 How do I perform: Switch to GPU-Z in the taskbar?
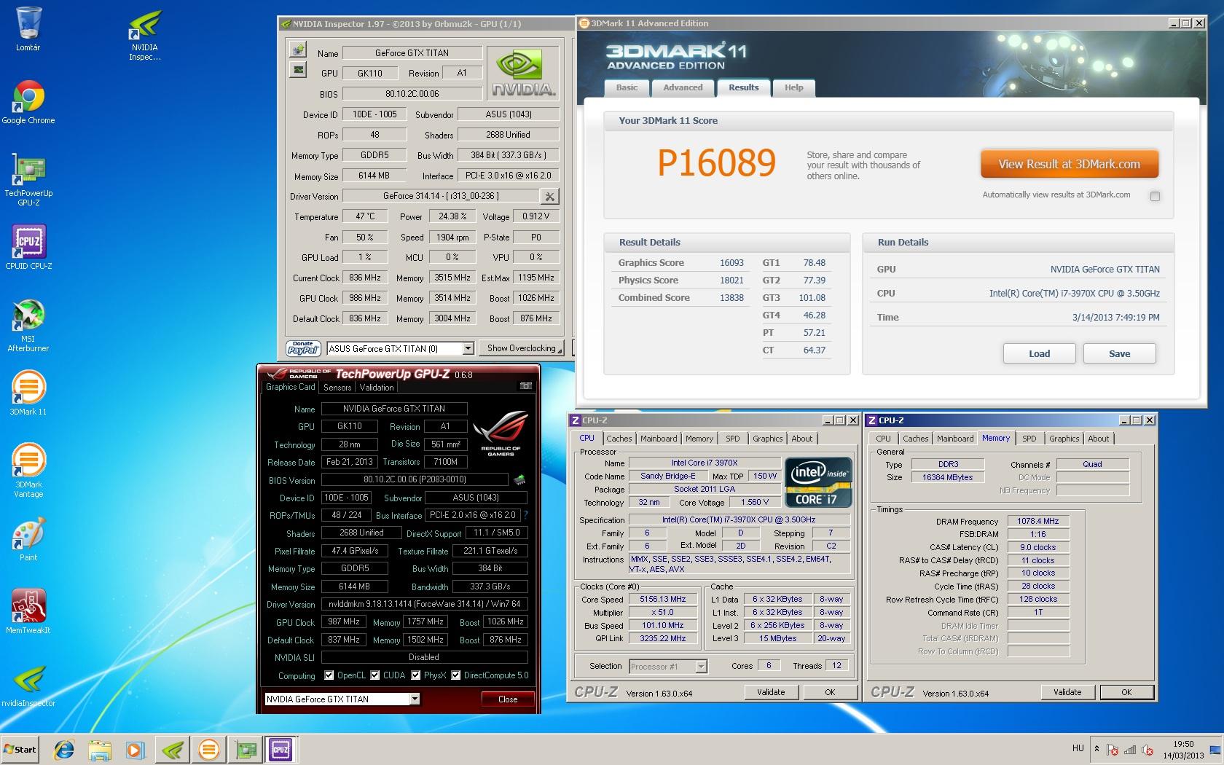tap(246, 749)
